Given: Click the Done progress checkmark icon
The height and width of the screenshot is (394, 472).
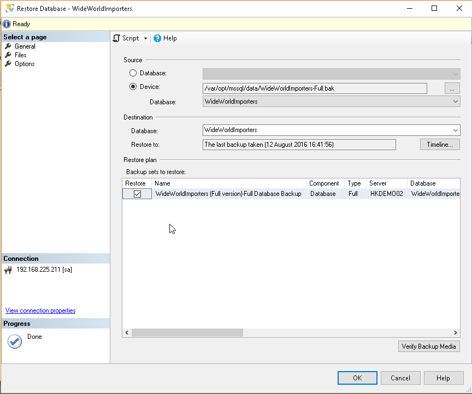Looking at the screenshot, I should click(x=15, y=341).
